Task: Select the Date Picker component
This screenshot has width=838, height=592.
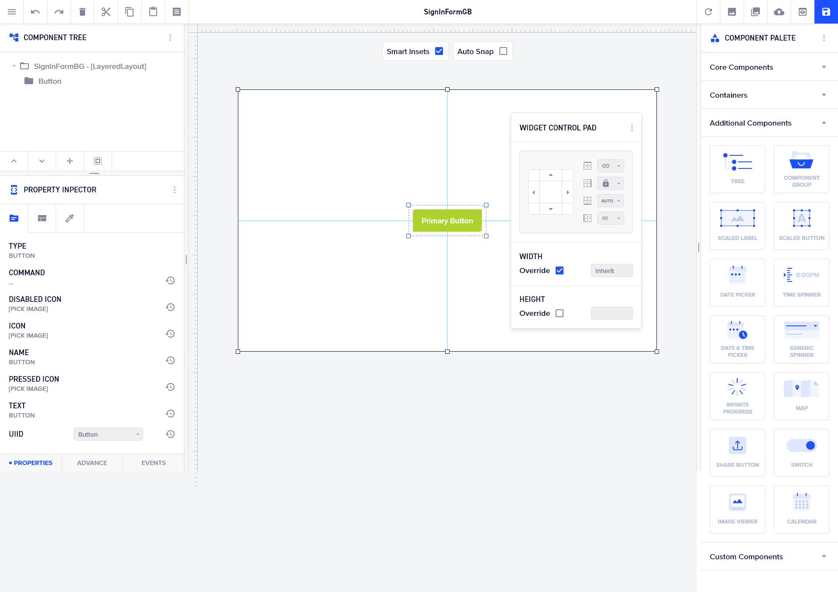Action: tap(737, 282)
